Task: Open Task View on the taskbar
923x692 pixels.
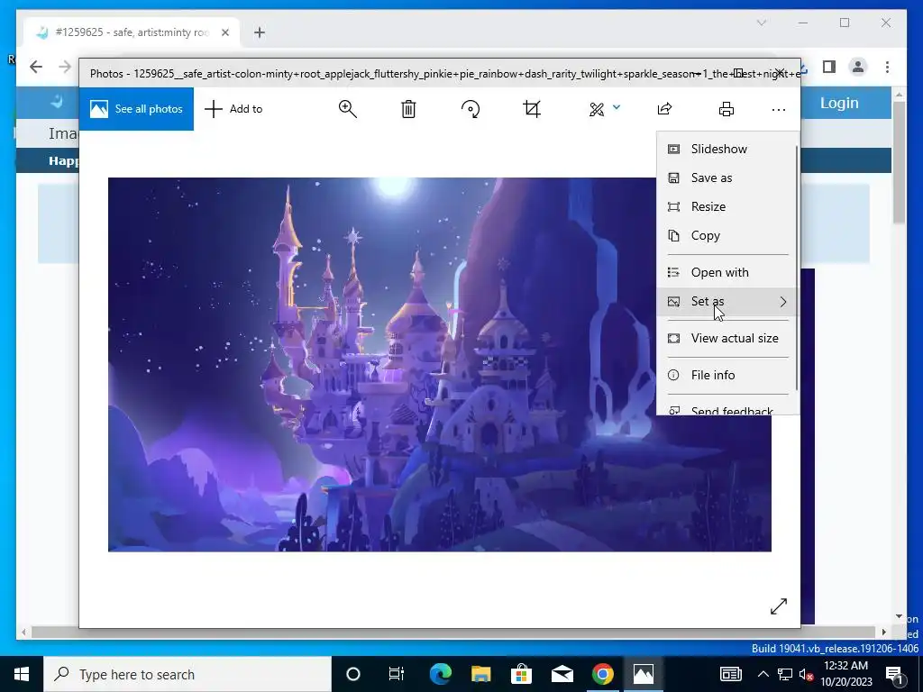Action: (x=397, y=674)
